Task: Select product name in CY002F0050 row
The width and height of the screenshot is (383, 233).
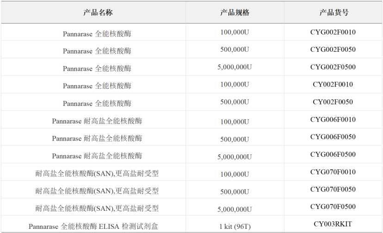Action: [97, 104]
